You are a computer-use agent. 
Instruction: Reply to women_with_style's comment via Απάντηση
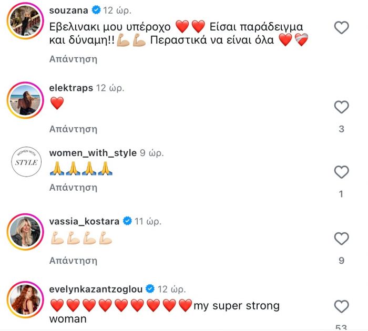73,187
